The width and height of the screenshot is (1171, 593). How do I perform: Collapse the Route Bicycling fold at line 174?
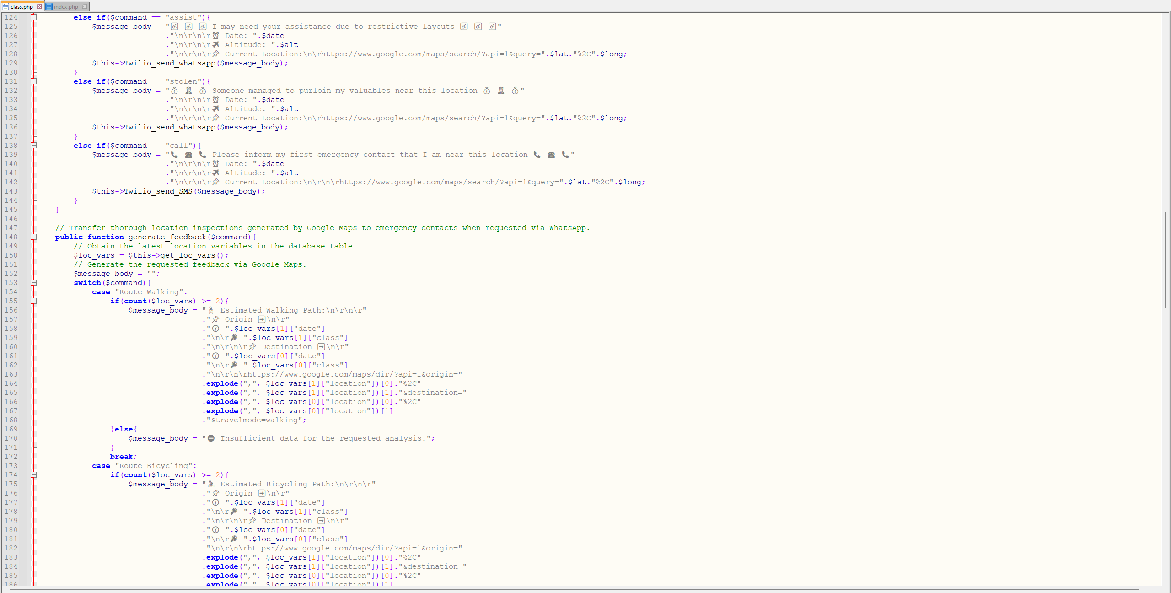(34, 474)
